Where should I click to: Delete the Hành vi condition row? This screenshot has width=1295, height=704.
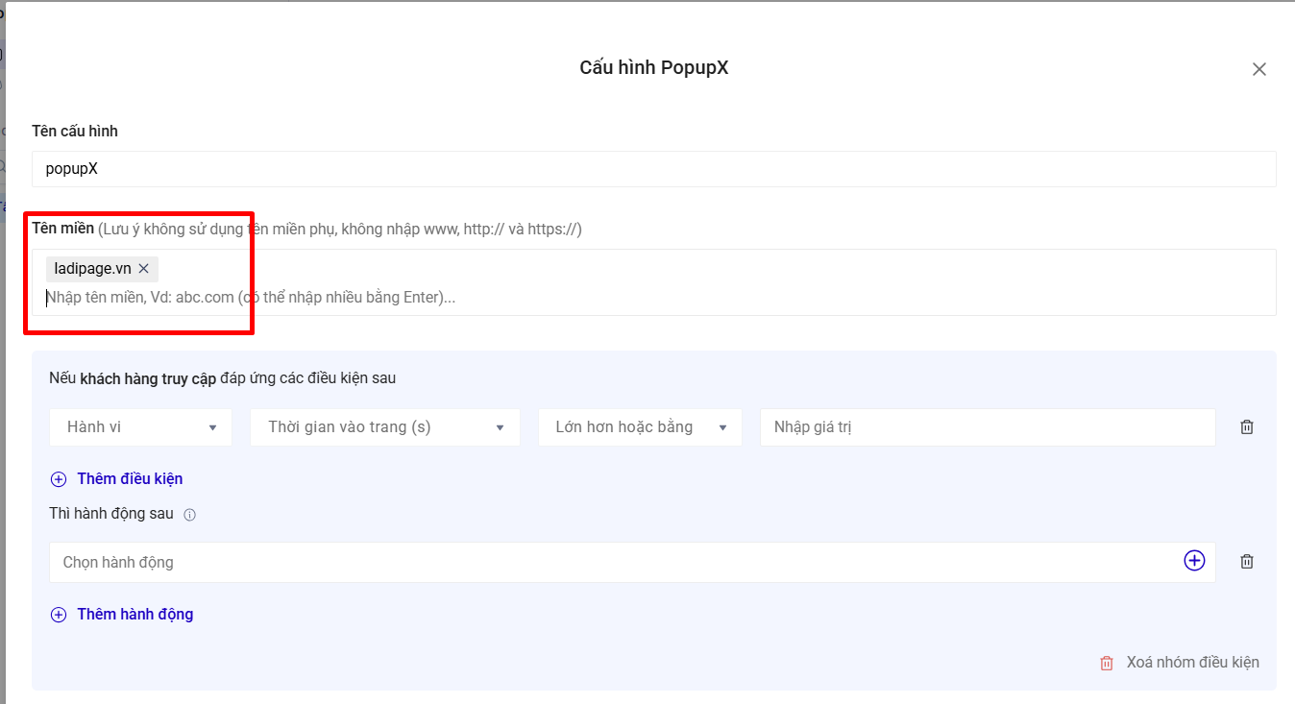[1247, 427]
